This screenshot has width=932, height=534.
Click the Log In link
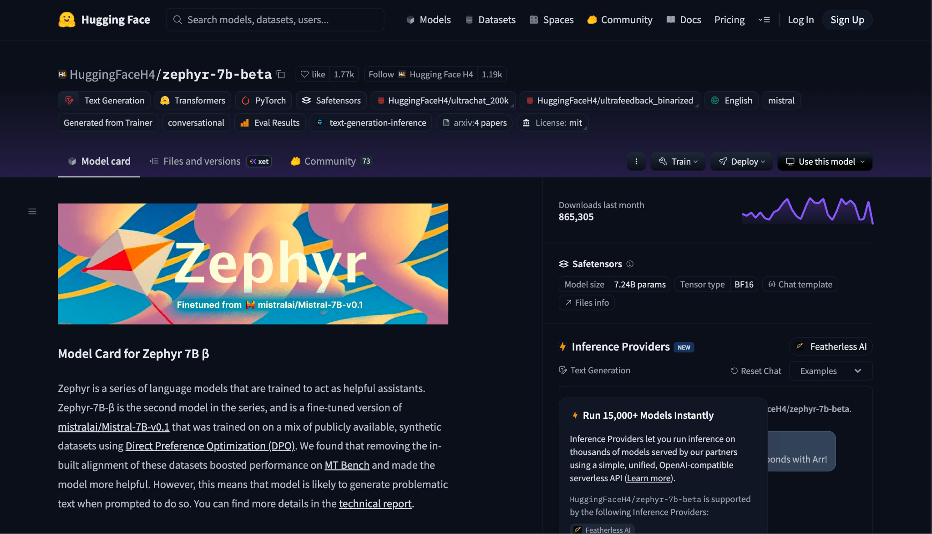(x=800, y=20)
